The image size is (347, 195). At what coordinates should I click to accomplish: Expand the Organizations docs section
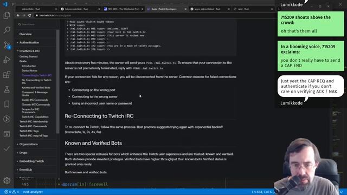point(28,144)
